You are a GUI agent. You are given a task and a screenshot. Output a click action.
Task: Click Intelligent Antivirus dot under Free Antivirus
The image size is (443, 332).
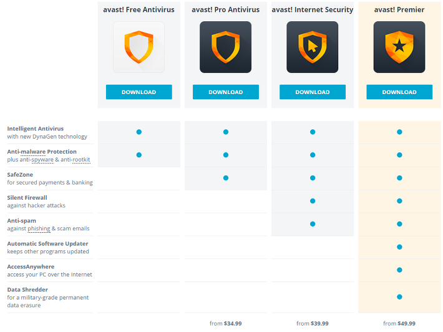click(x=139, y=132)
